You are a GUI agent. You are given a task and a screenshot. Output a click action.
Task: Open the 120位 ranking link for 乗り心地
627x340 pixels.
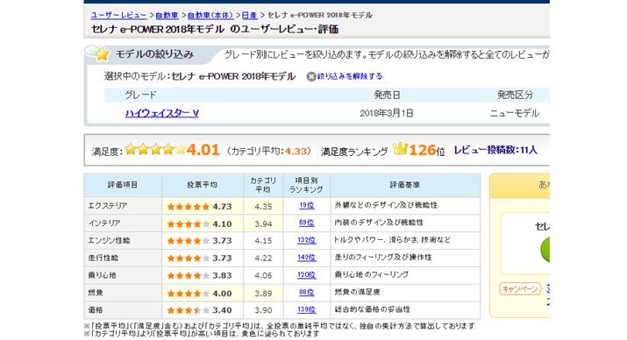pos(307,275)
